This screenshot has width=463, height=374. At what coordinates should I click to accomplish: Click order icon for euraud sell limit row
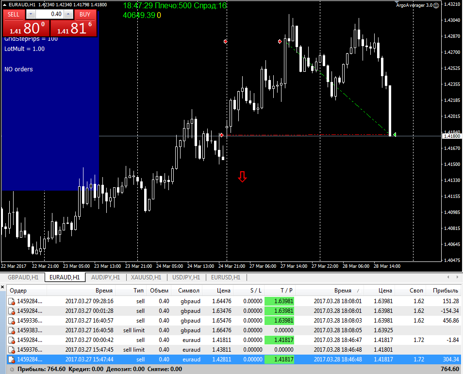click(12, 350)
